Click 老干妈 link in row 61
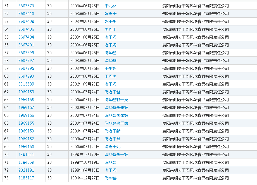This screenshot has height=185, width=257. [x=111, y=84]
